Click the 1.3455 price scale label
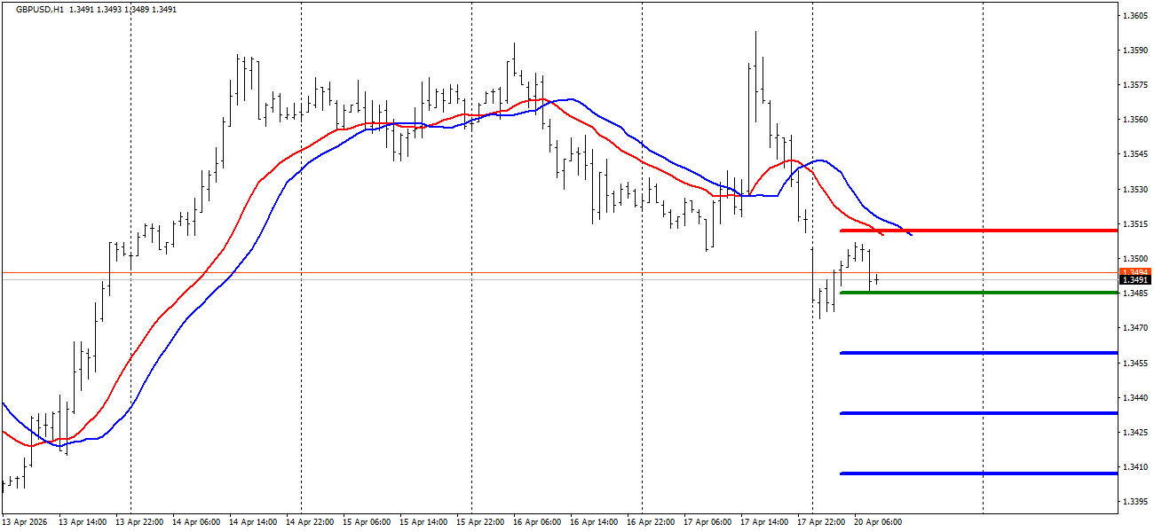This screenshot has height=532, width=1154. 1135,363
